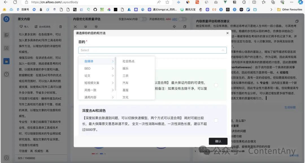Expand the SEO category in the dropdown
Screen dimensions: 305x163
click(97, 69)
